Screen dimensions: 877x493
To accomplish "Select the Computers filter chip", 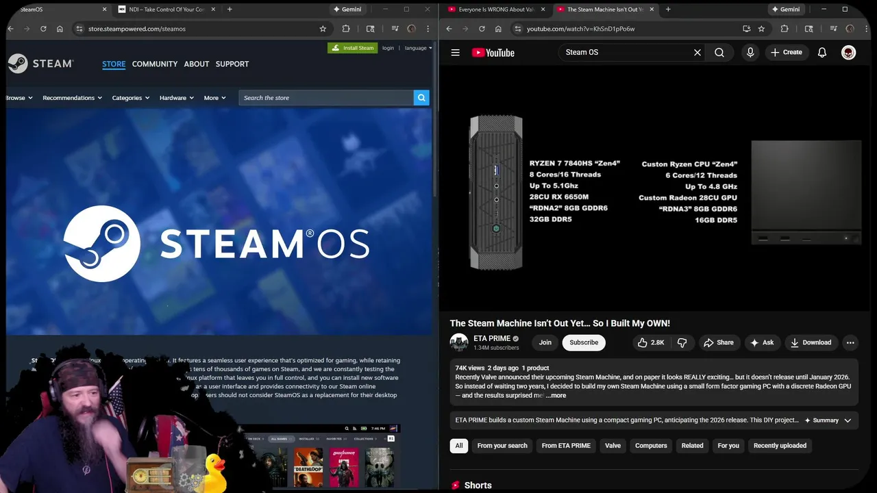I will point(651,446).
